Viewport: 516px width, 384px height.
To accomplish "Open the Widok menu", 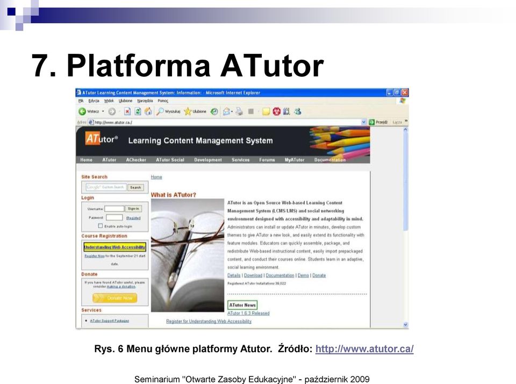I will coord(109,101).
